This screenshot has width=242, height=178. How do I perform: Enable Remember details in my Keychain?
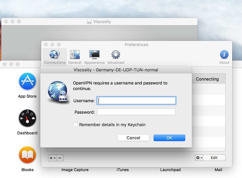tap(76, 125)
